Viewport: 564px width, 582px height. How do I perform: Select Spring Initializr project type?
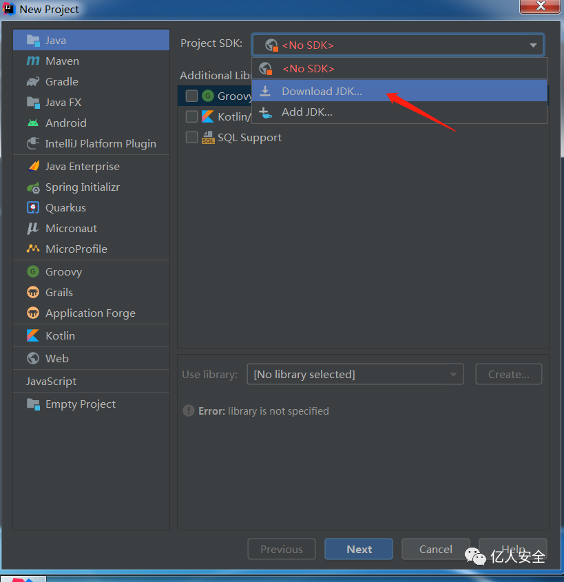(92, 187)
